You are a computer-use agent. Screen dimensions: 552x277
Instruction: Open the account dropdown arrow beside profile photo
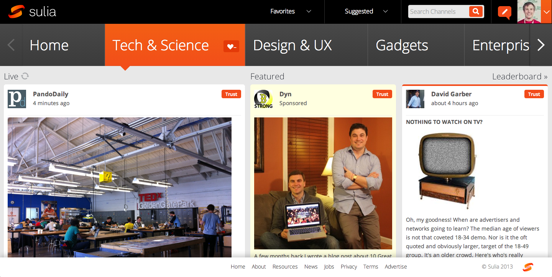[546, 12]
